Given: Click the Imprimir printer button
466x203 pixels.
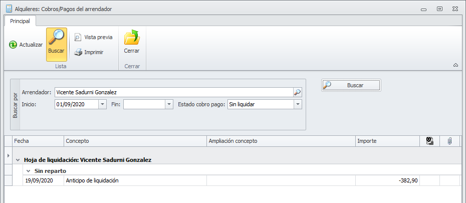Looking at the screenshot, I should (x=89, y=52).
